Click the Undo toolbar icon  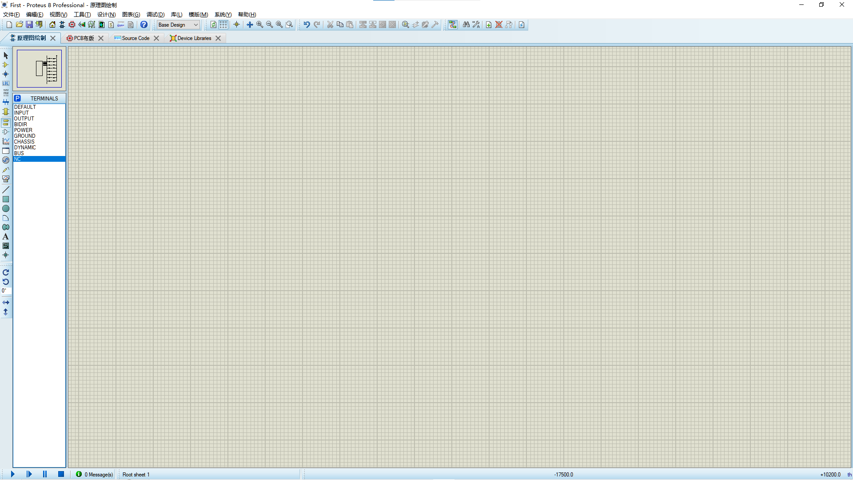(x=307, y=25)
